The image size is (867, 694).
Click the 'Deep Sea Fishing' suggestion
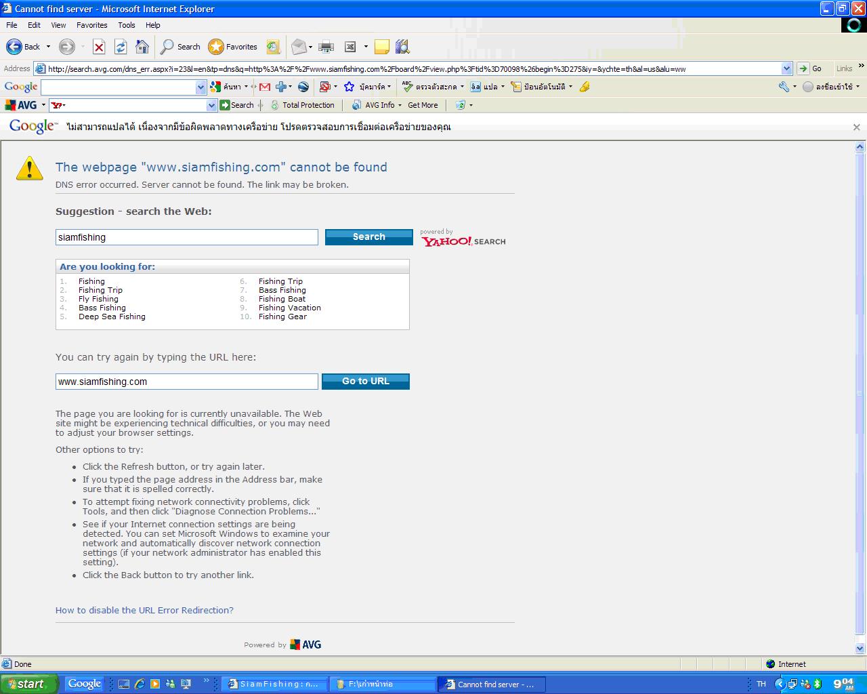pyautogui.click(x=112, y=317)
